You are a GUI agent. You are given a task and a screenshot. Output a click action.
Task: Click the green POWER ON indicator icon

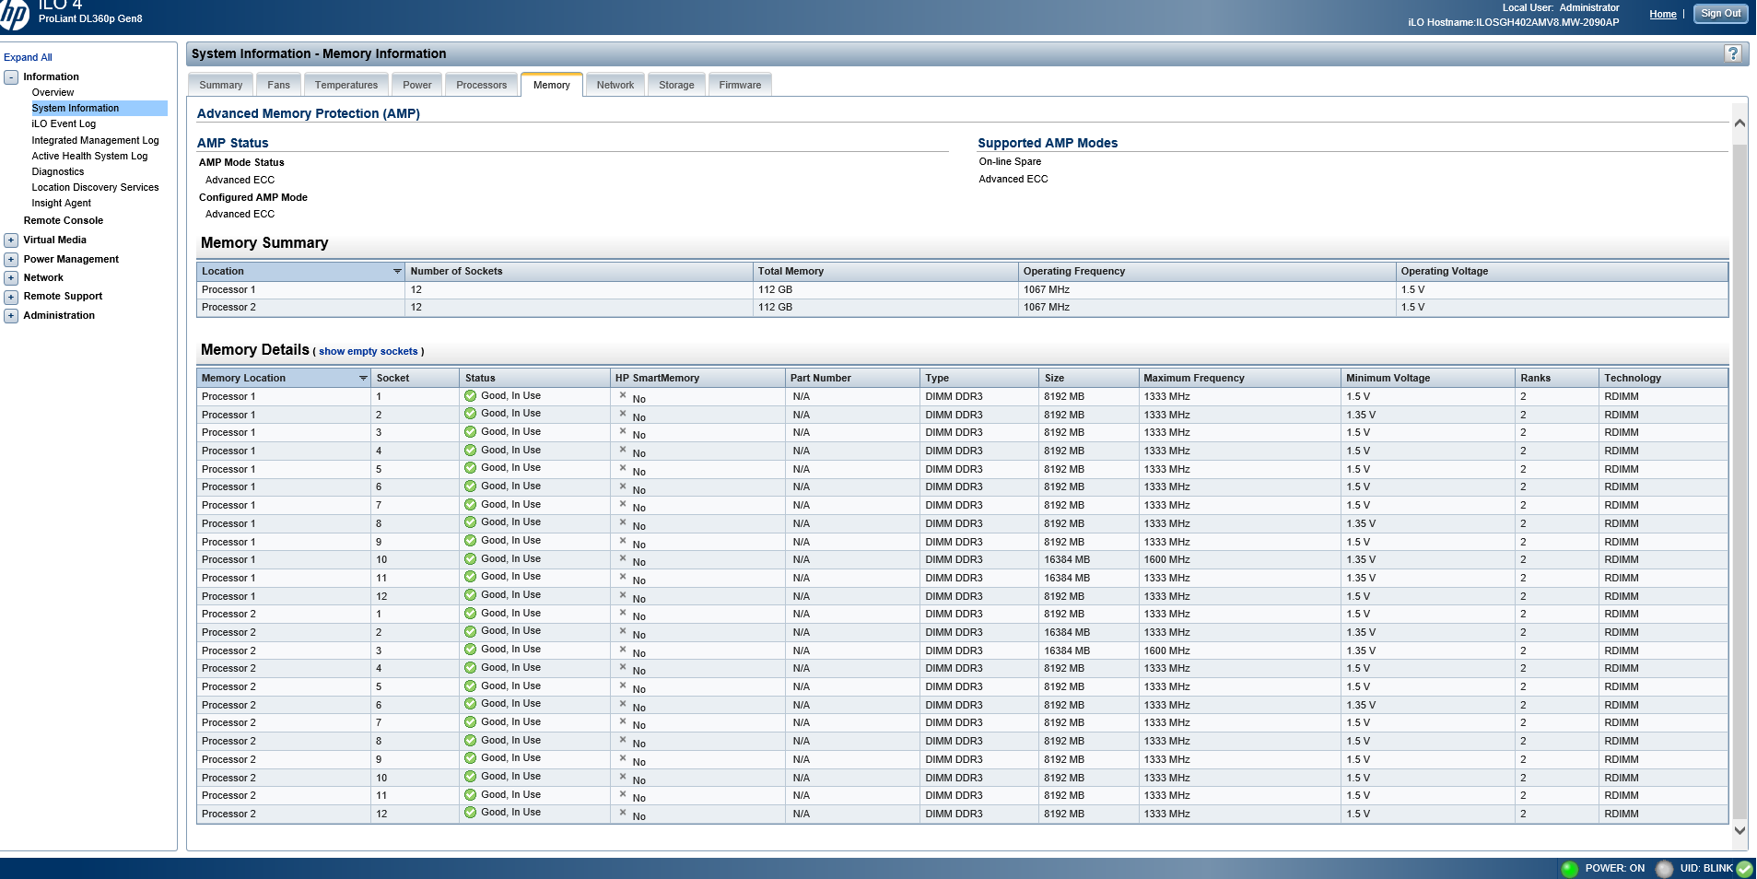point(1570,868)
